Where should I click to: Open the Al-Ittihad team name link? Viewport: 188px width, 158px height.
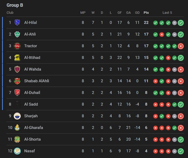[x=32, y=58]
